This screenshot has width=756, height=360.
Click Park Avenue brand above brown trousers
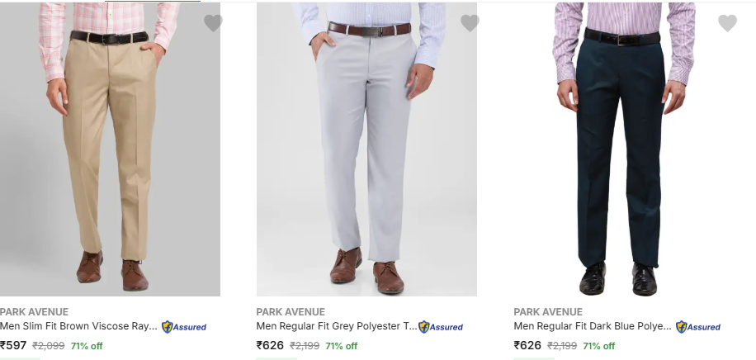pyautogui.click(x=34, y=312)
